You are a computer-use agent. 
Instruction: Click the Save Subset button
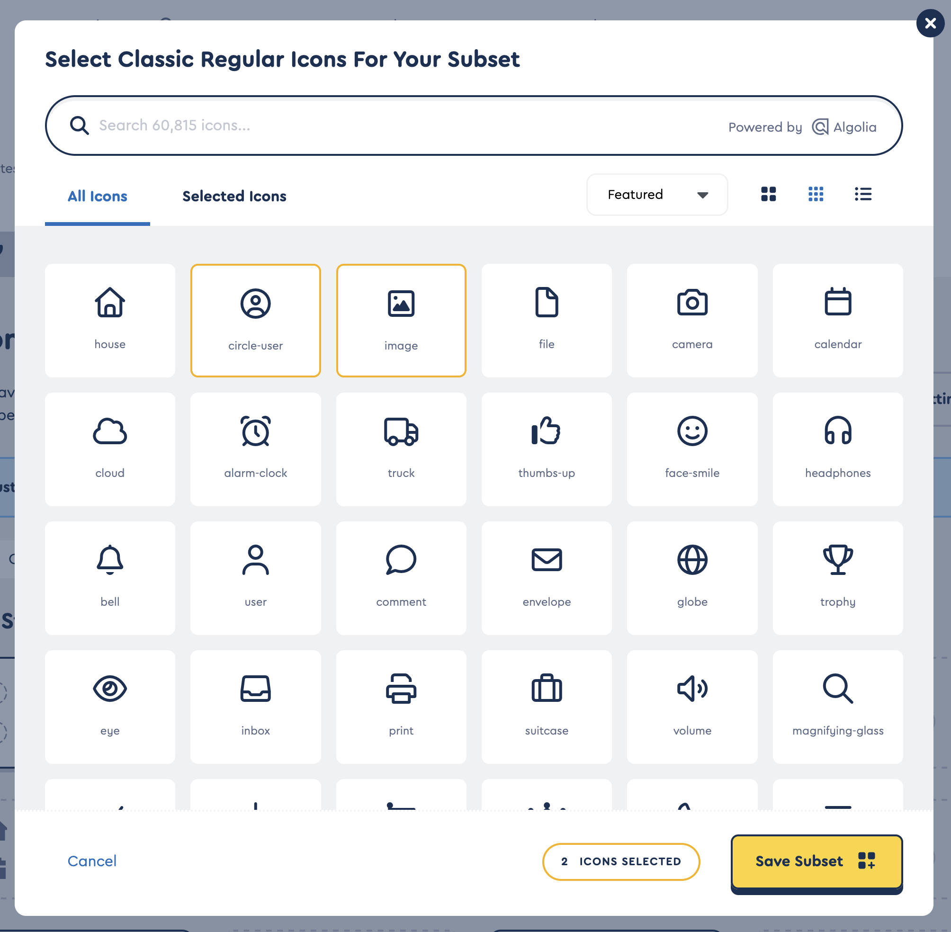816,861
